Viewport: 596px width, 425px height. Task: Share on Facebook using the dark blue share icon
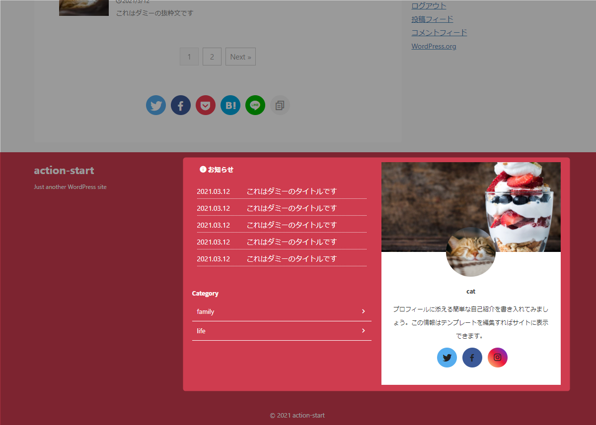tap(181, 105)
